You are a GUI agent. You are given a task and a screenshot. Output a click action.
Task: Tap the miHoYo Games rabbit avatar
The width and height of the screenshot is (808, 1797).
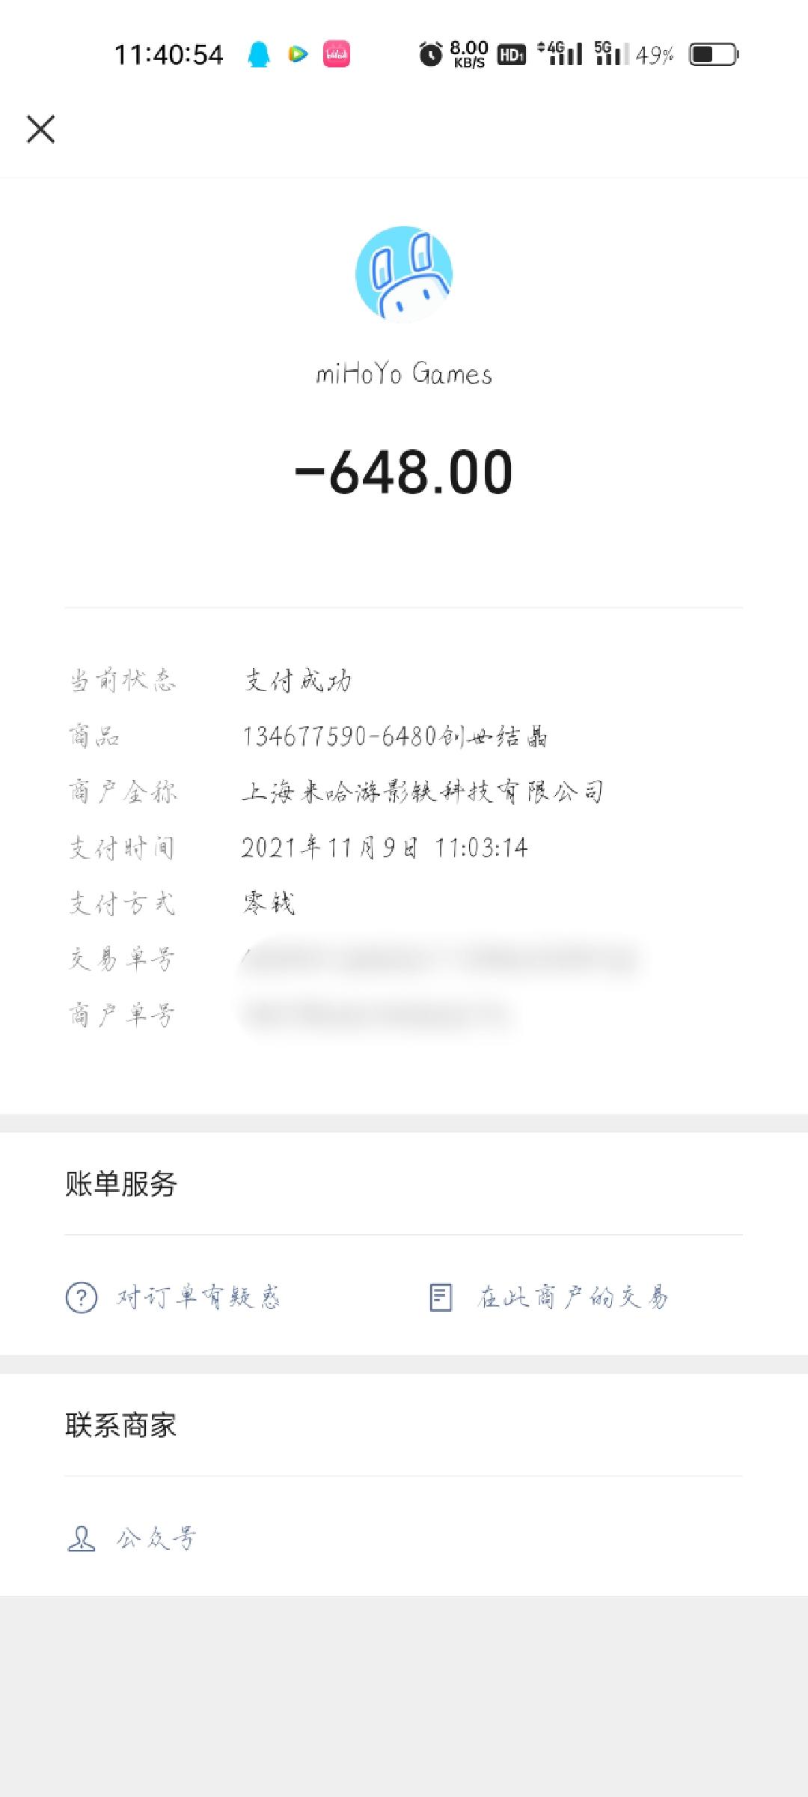[404, 274]
